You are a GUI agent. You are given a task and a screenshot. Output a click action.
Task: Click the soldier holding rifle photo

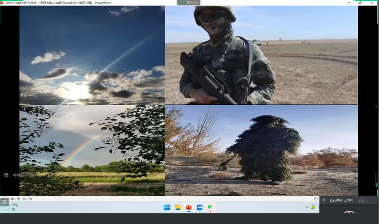pos(261,55)
